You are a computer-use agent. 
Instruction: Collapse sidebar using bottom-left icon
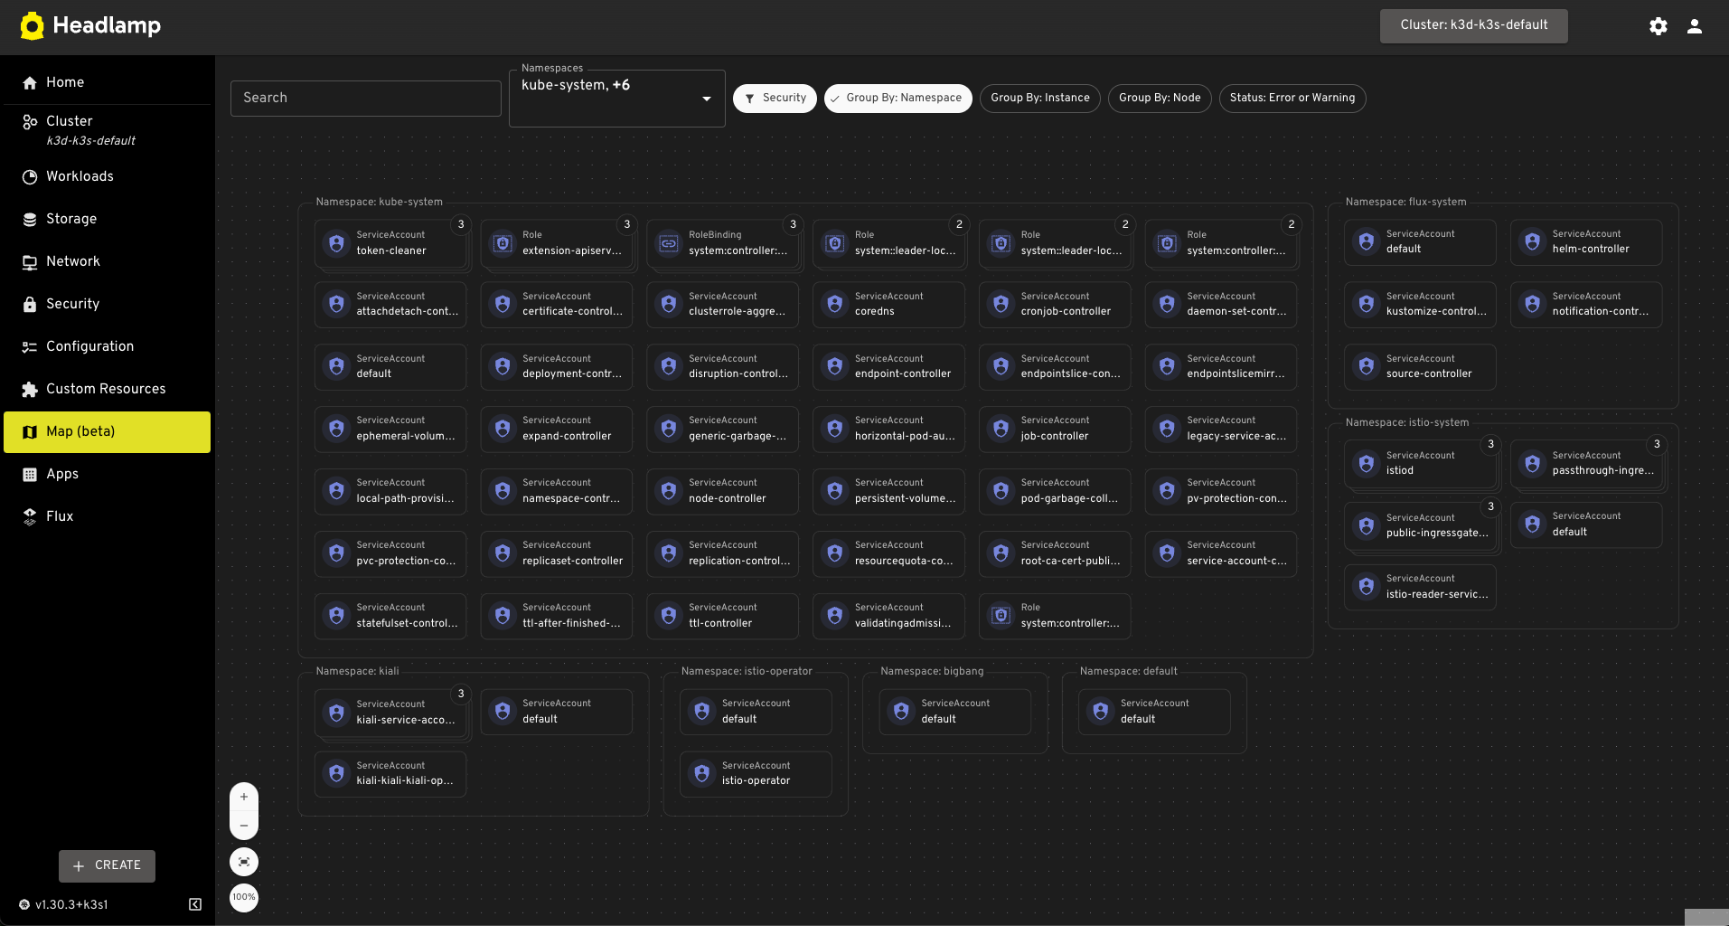point(195,904)
